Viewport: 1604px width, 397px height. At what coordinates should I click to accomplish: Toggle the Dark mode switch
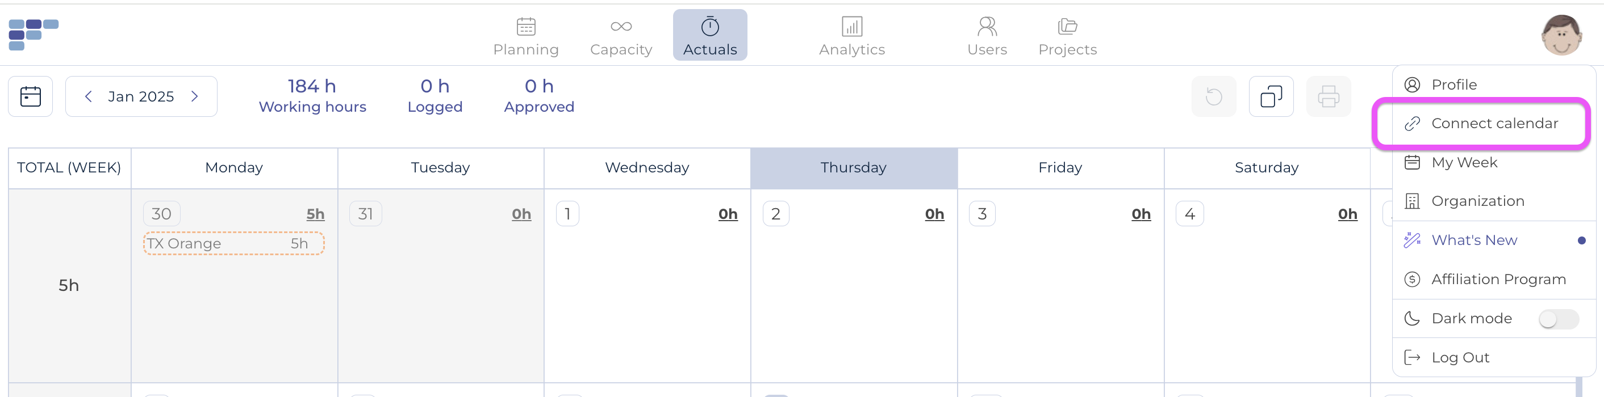1558,319
